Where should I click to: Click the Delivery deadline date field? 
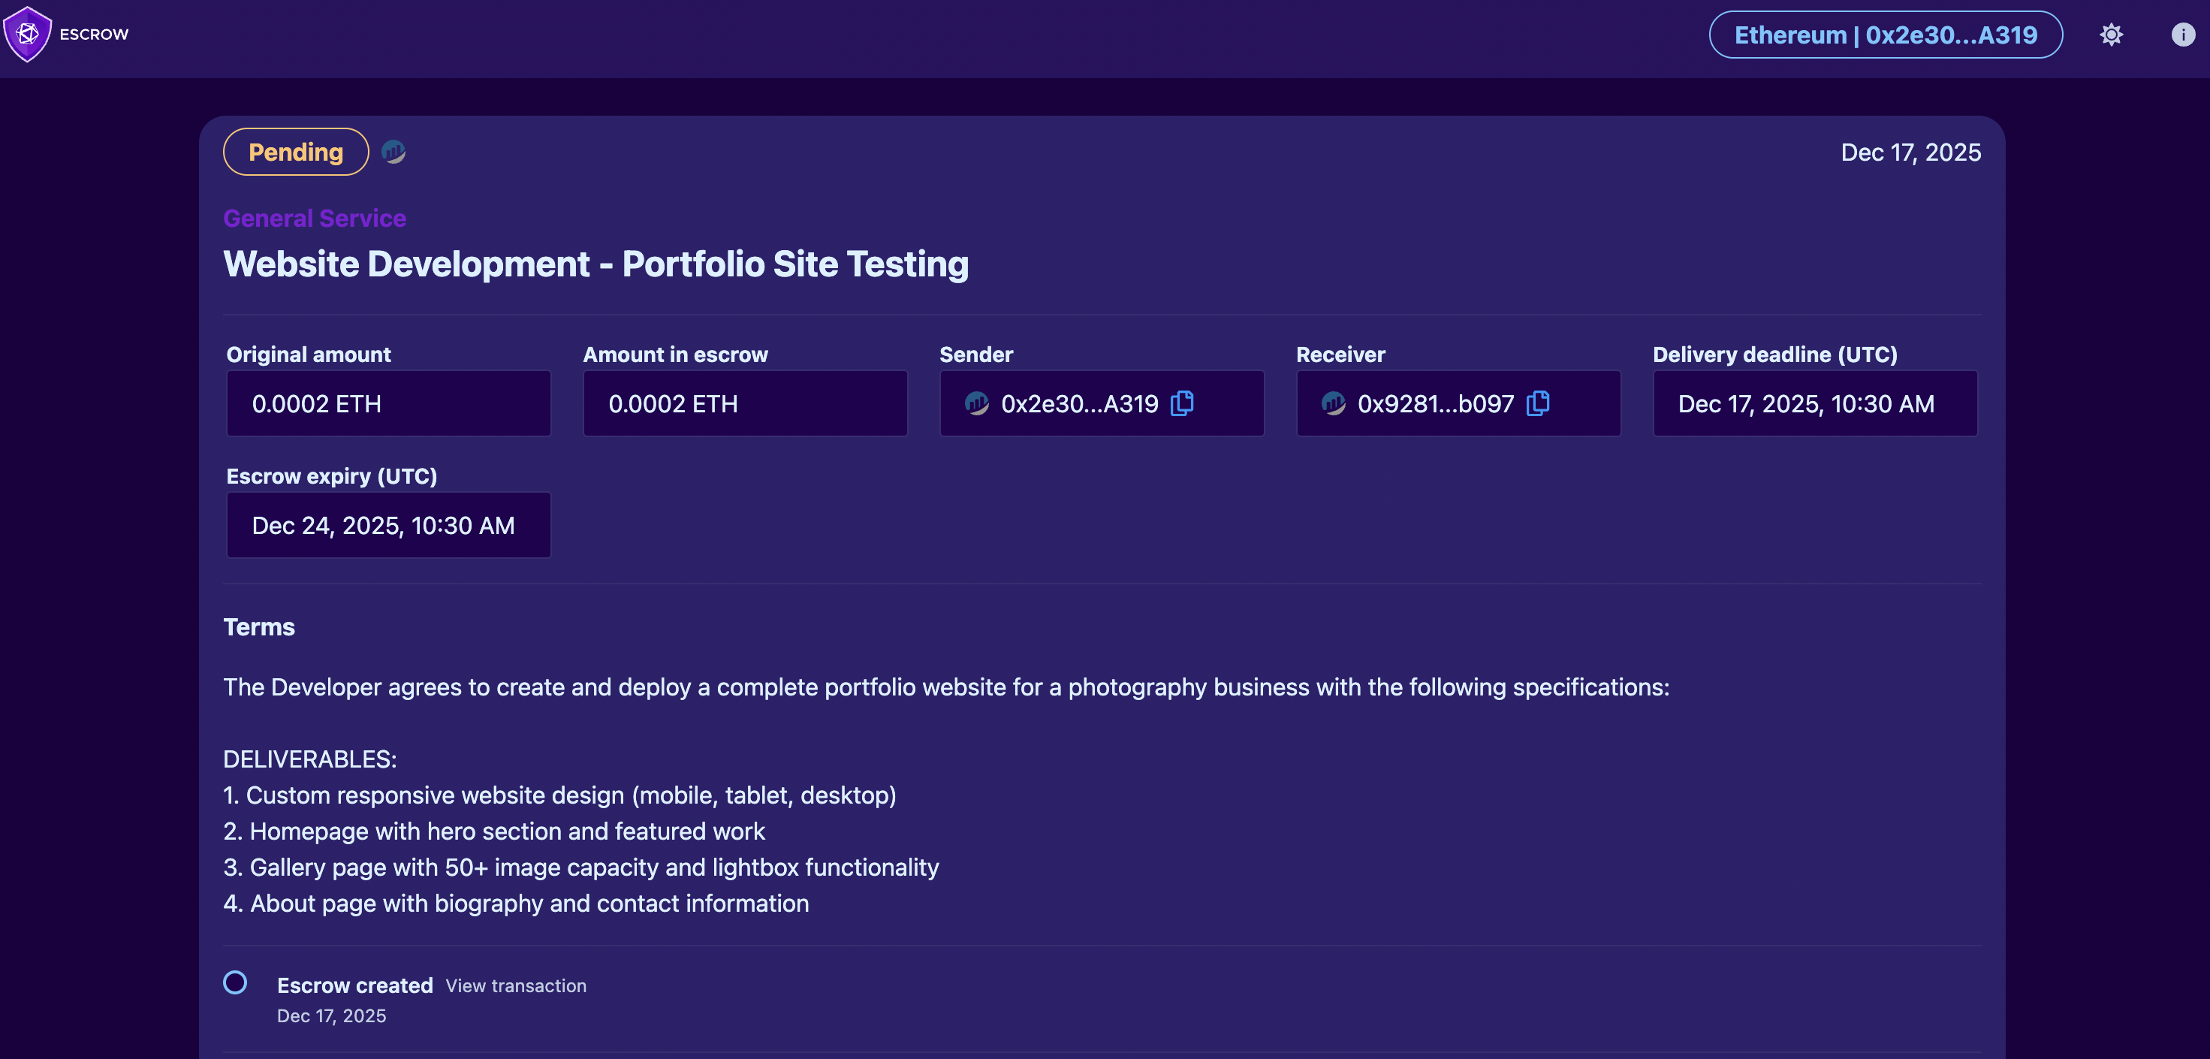click(x=1814, y=403)
